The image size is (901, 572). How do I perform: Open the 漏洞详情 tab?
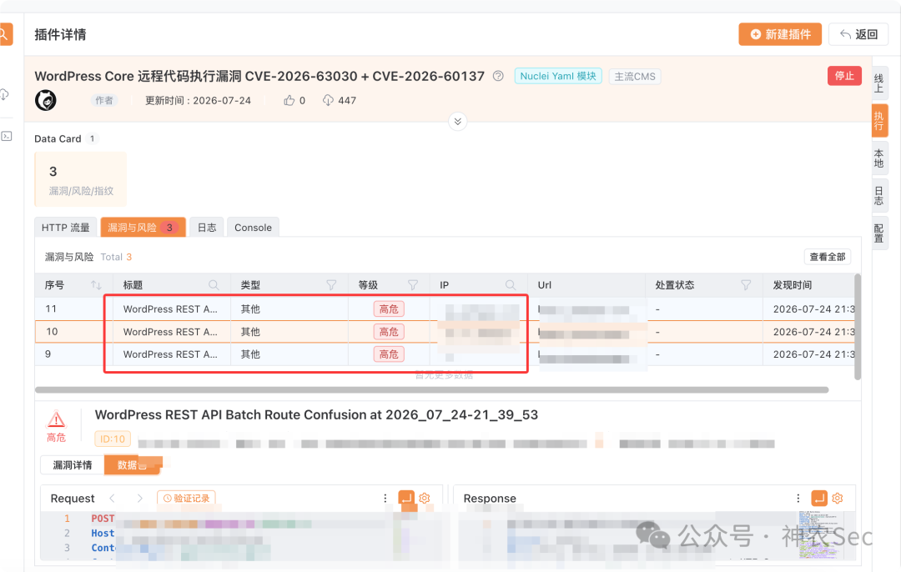tap(73, 465)
